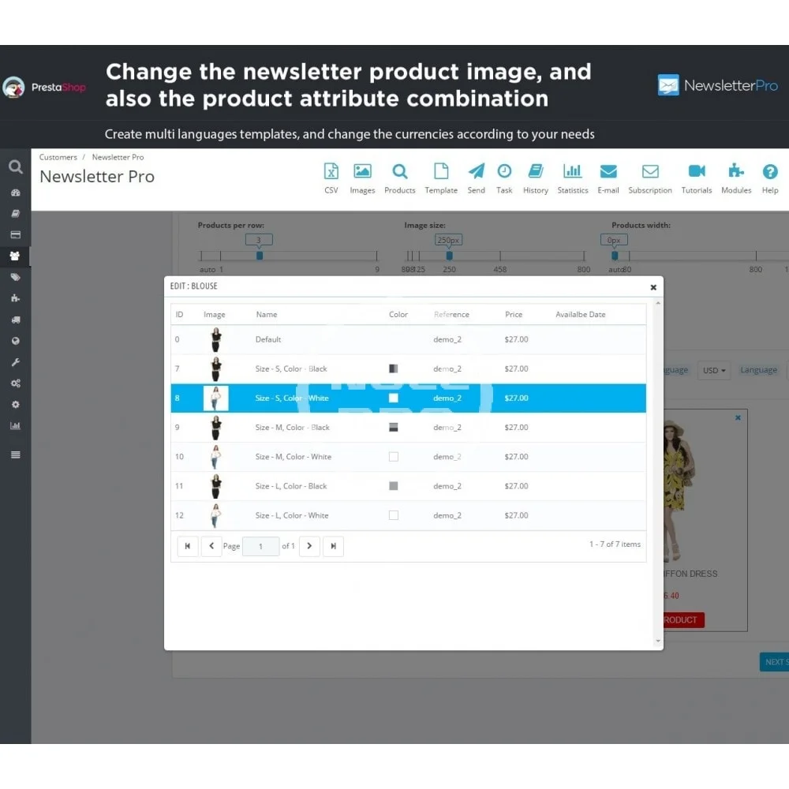Image resolution: width=789 pixels, height=789 pixels.
Task: Close the Edit Blouse dialog
Action: coord(653,287)
